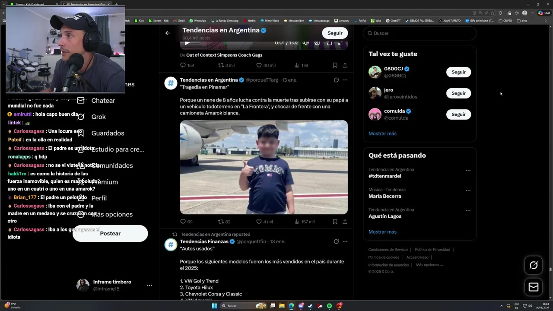Open the María Becerra trend

click(385, 196)
